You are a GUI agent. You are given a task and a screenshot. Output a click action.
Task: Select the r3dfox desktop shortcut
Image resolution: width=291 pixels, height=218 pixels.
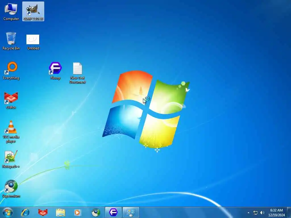tap(11, 100)
